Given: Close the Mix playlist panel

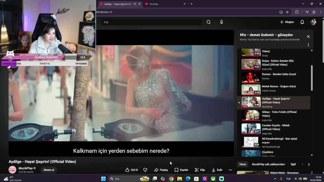Looking at the screenshot, I should (308, 36).
